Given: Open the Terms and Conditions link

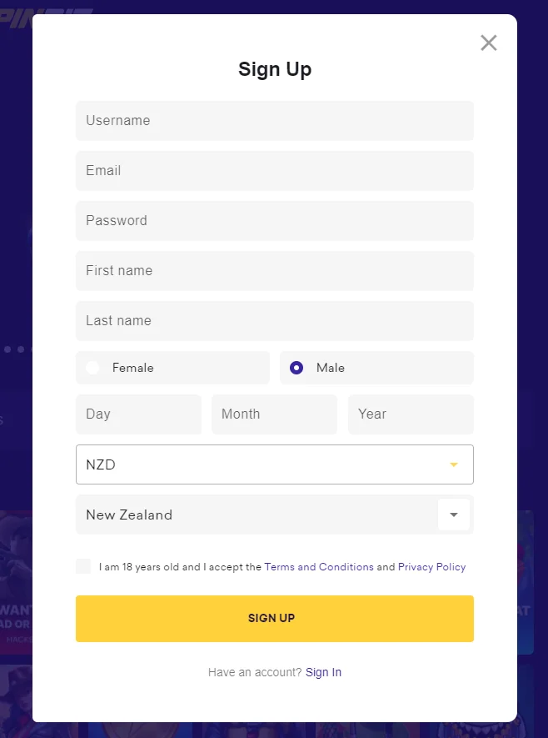Looking at the screenshot, I should [319, 566].
